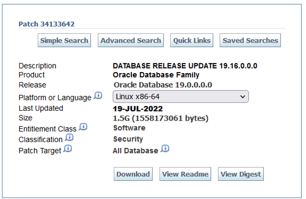Open View Digest
Image resolution: width=306 pixels, height=199 pixels.
pos(241,174)
